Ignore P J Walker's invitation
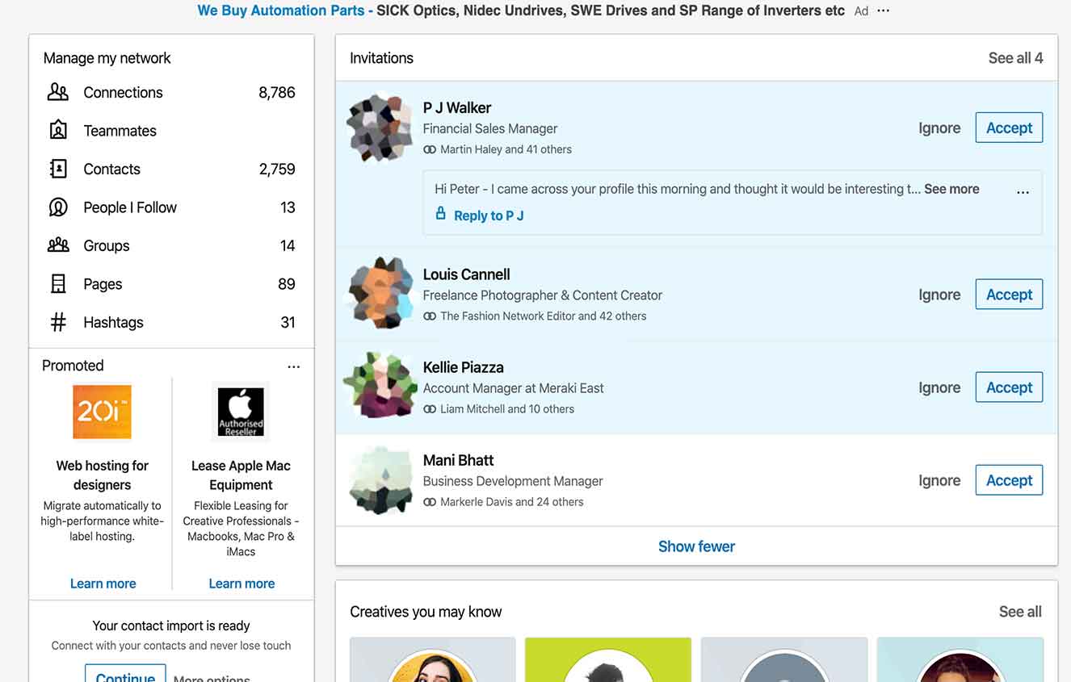Image resolution: width=1071 pixels, height=682 pixels. 939,128
